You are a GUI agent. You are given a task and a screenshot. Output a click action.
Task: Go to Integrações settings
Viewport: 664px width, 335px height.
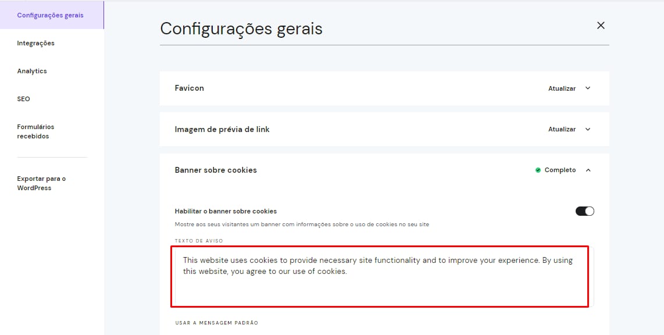coord(35,43)
